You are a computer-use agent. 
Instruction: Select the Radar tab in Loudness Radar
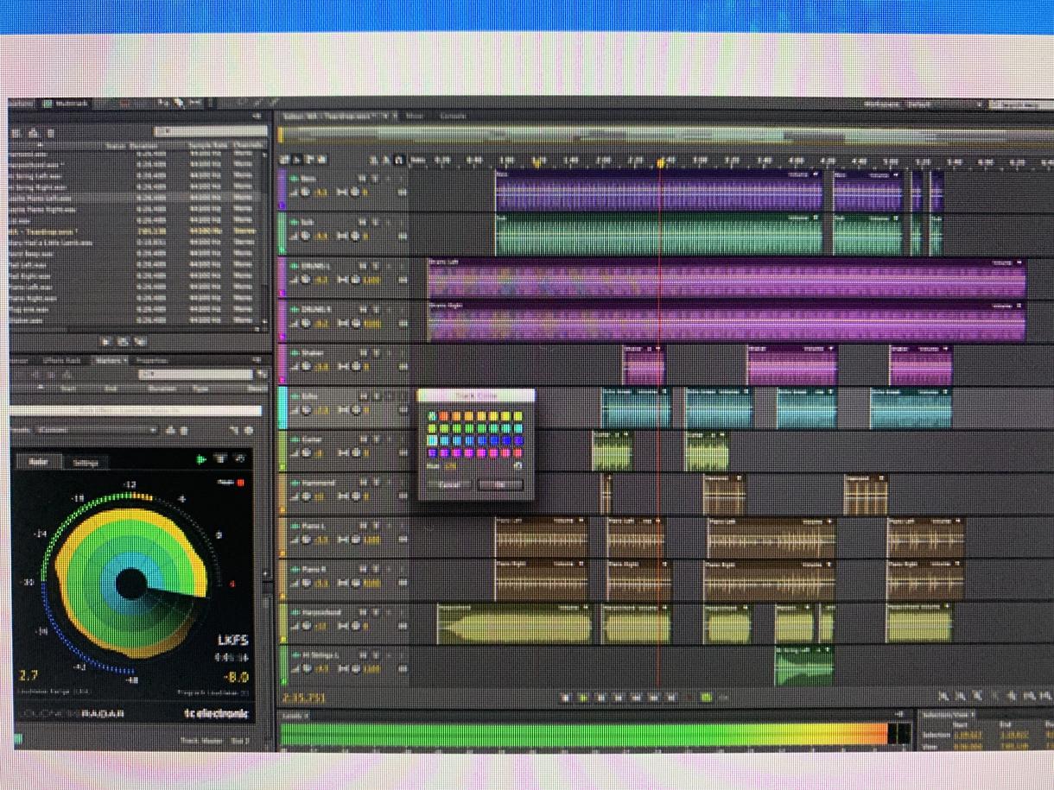[40, 462]
